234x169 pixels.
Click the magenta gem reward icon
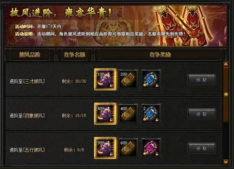coord(151,148)
